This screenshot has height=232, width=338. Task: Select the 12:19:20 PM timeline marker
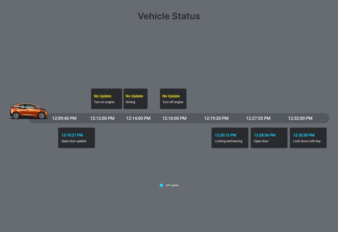point(216,118)
